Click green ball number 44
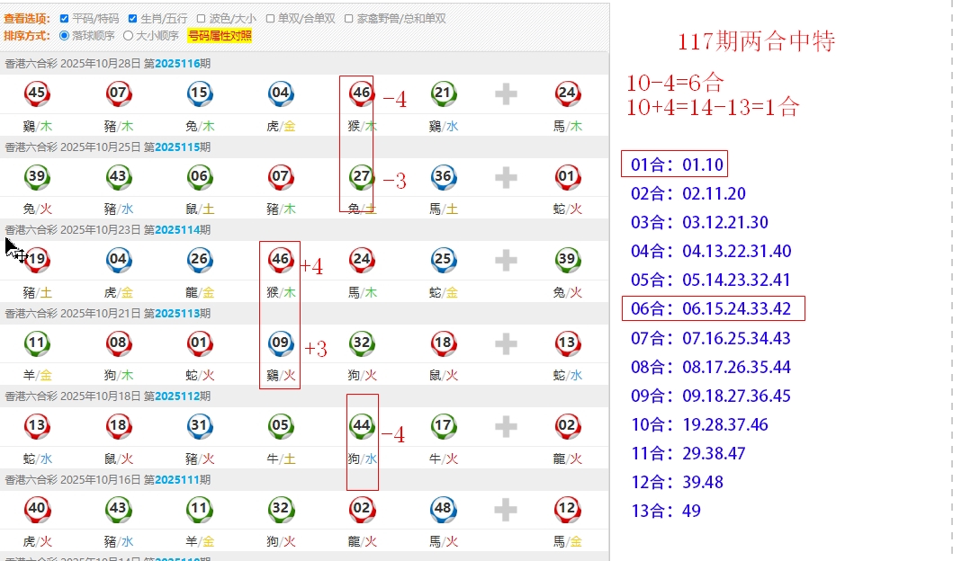Image resolution: width=953 pixels, height=561 pixels. (x=362, y=427)
